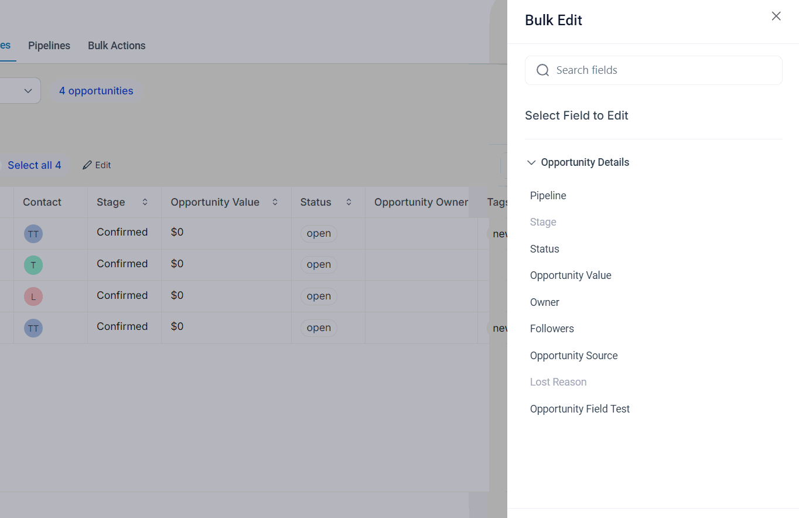Choose Status field to edit

[545, 249]
